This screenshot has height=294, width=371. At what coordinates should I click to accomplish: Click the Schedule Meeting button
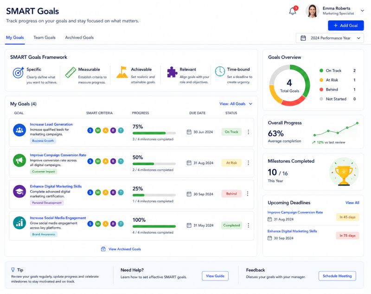coord(337,276)
